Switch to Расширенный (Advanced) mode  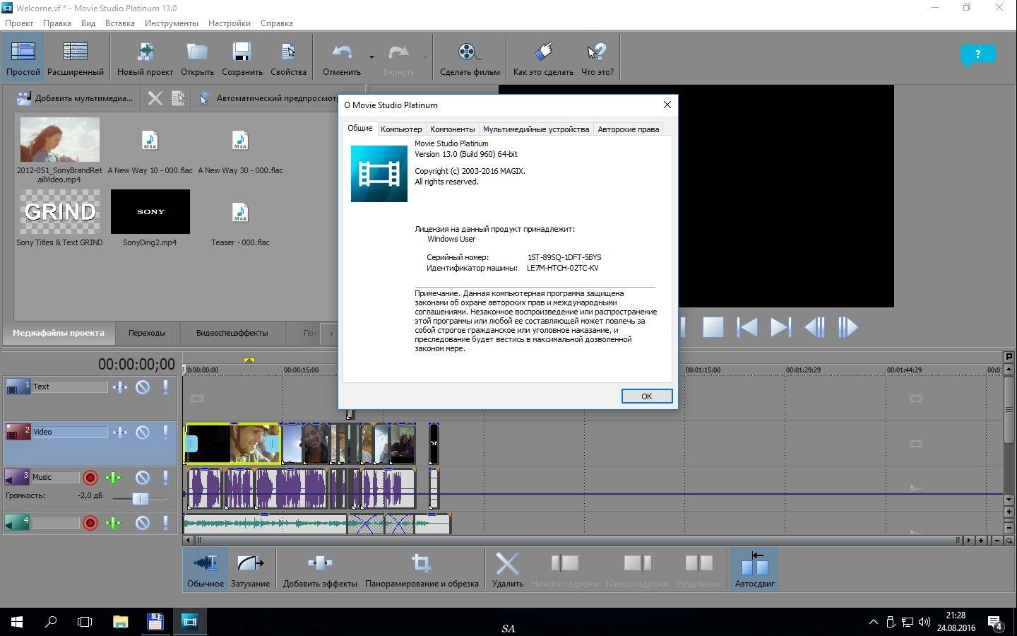(75, 57)
